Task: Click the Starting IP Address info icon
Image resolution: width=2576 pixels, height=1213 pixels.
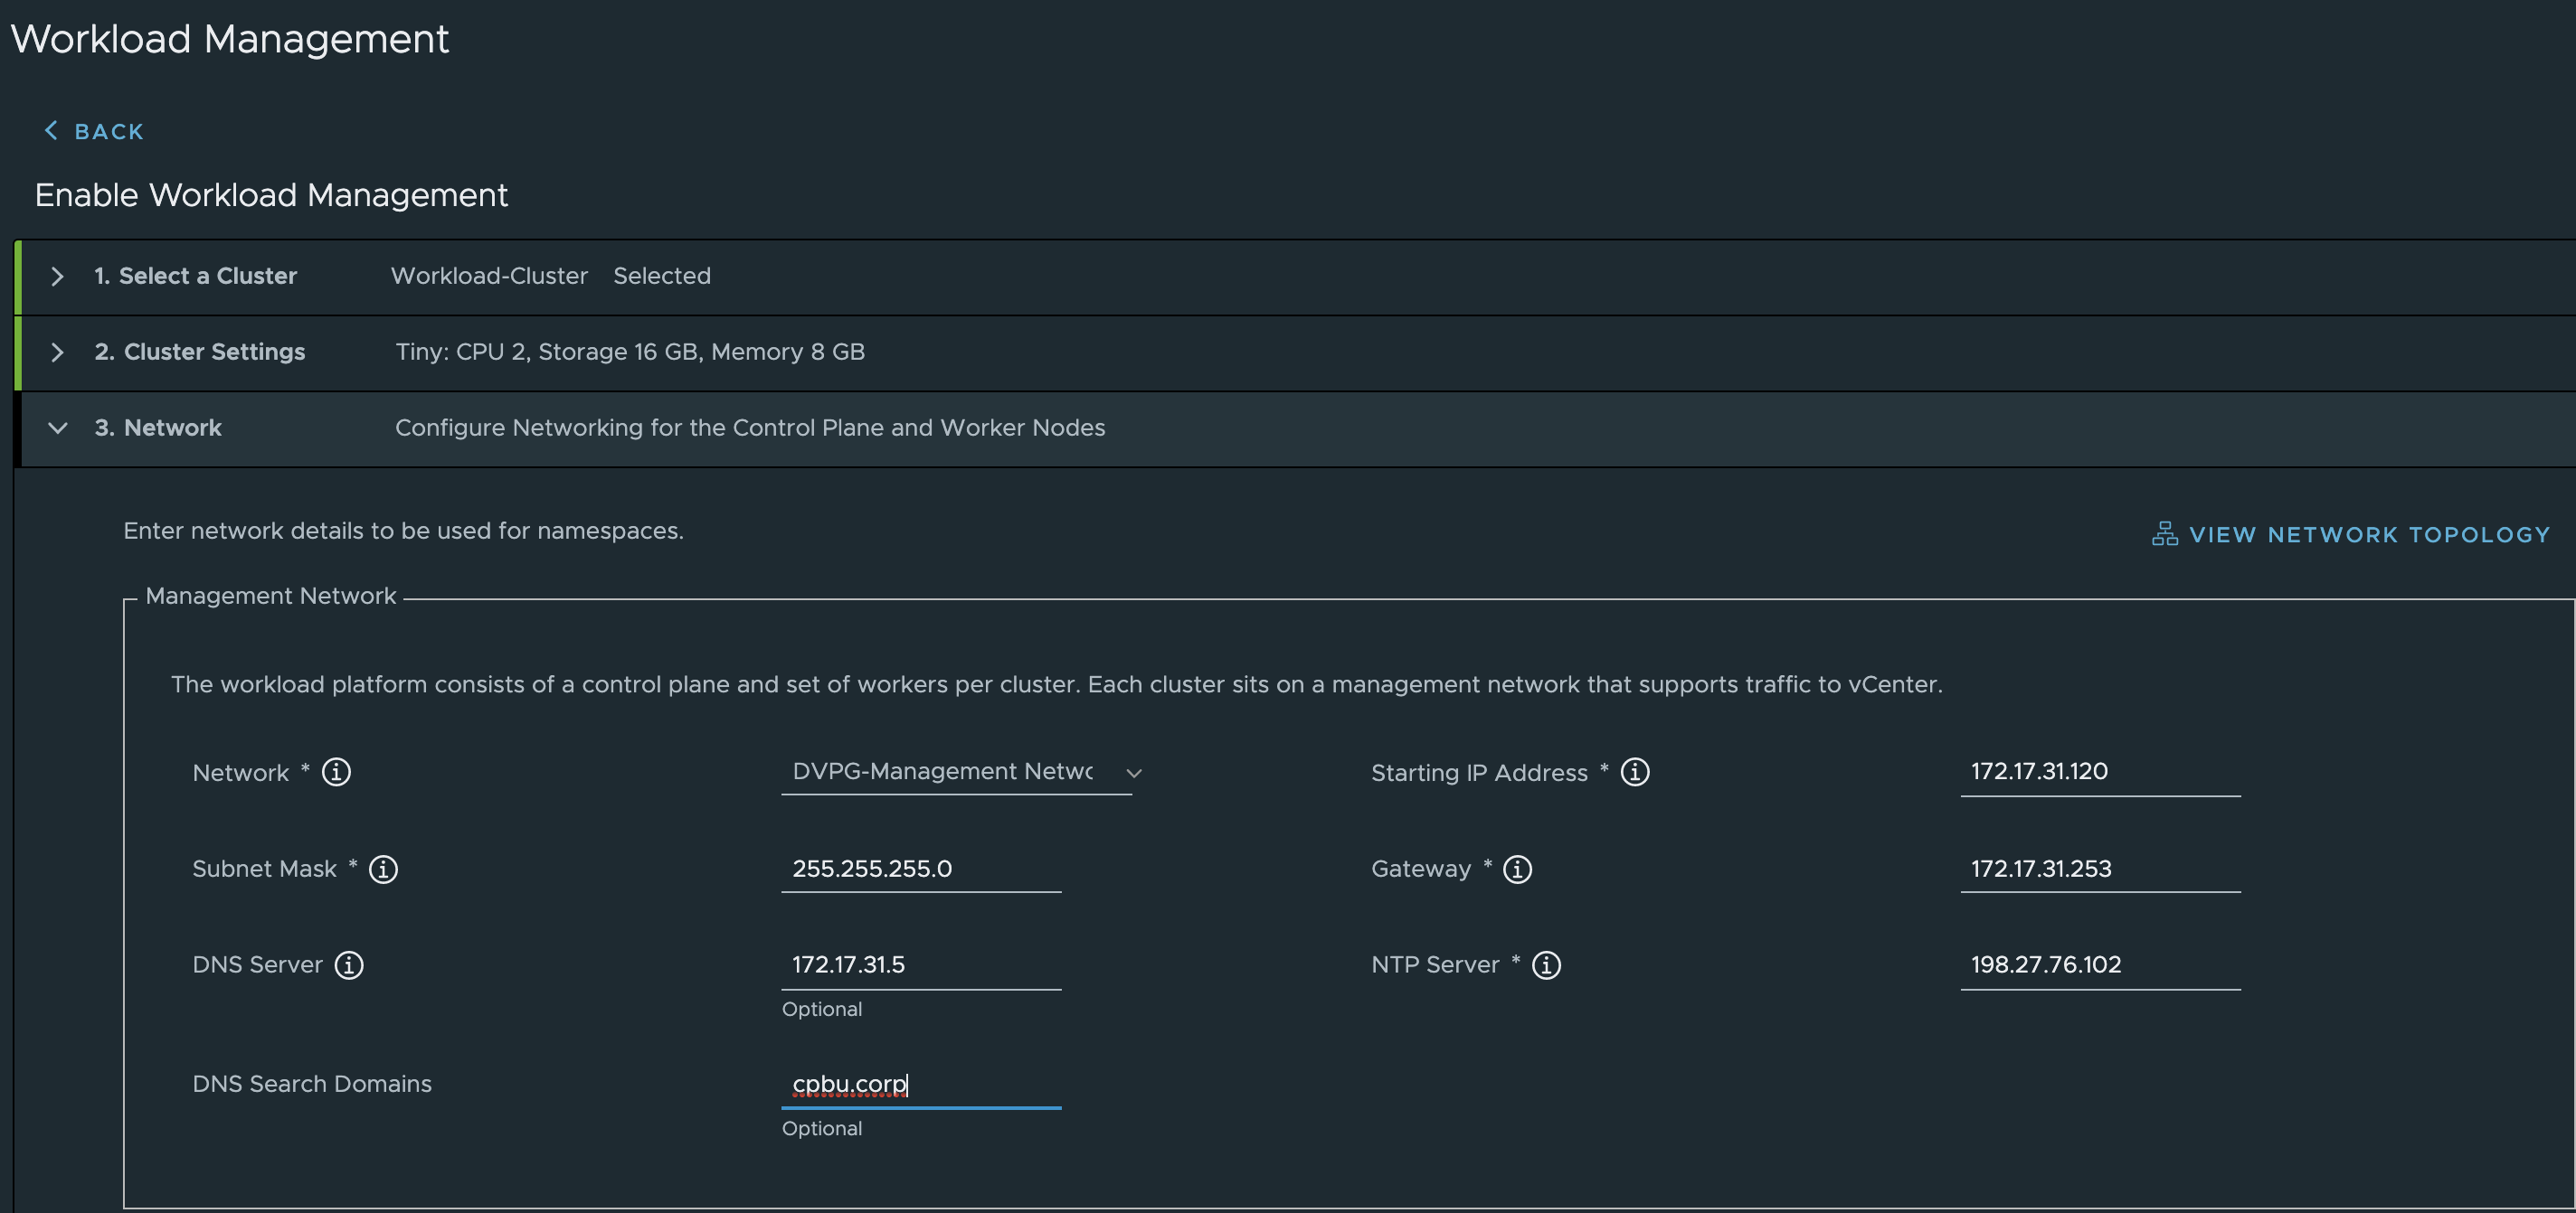Action: click(x=1635, y=771)
